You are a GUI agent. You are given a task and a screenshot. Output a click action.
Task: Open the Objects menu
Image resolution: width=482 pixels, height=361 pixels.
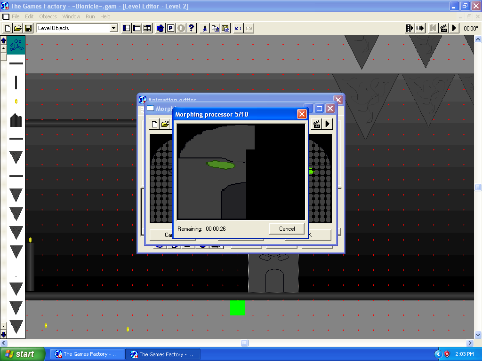tap(48, 16)
